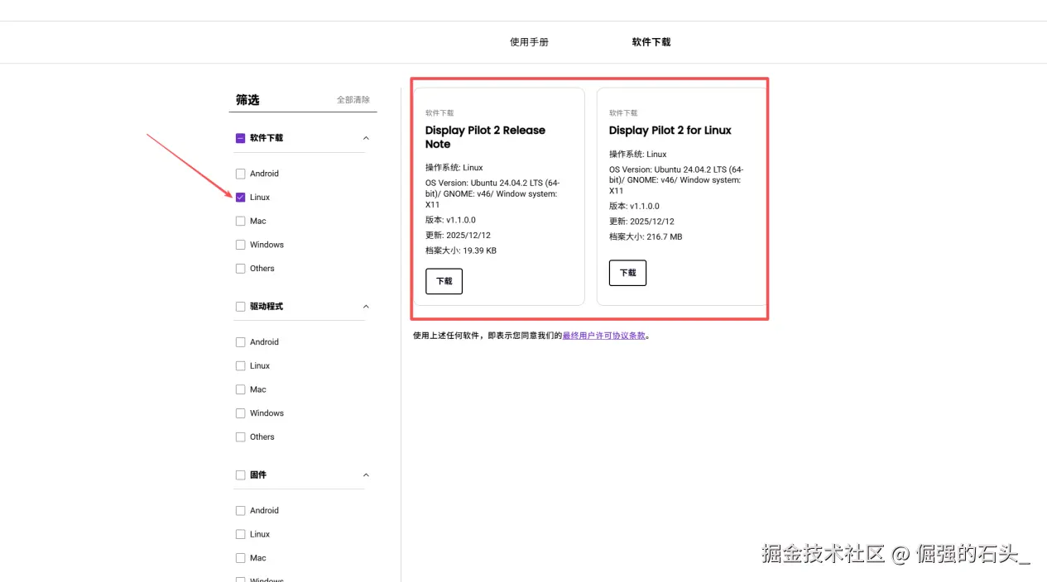1047x582 pixels.
Task: Check Others under 软件下载
Action: (x=241, y=269)
